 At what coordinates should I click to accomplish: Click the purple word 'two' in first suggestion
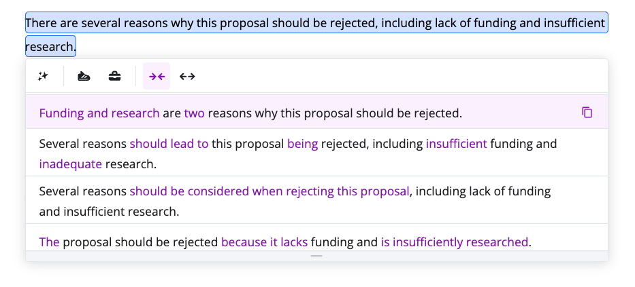point(195,113)
